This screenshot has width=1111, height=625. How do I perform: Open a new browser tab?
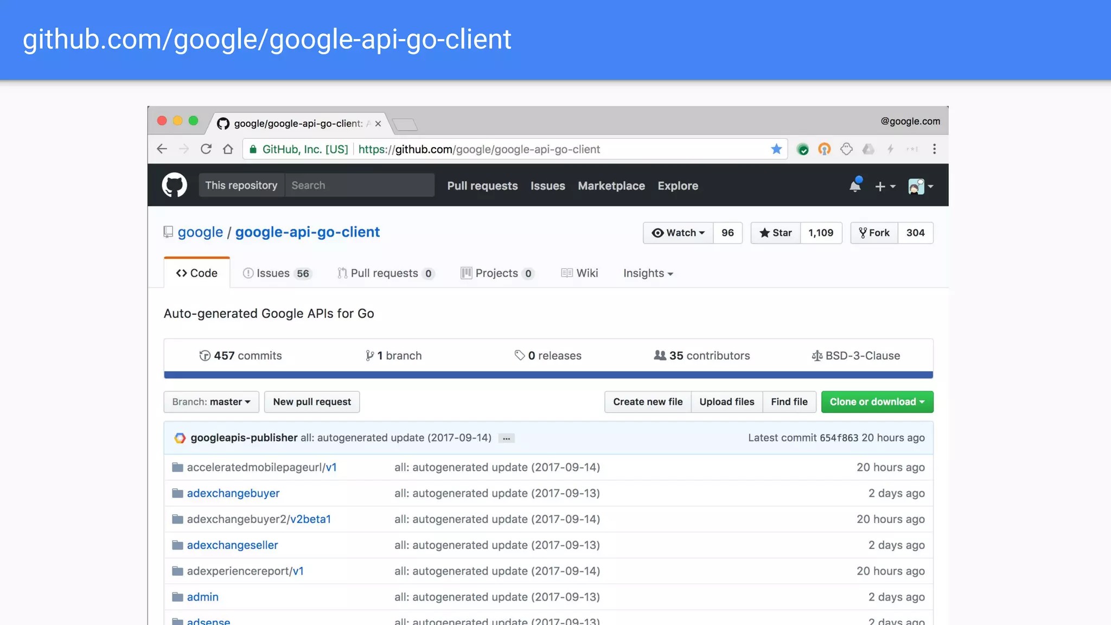[405, 124]
